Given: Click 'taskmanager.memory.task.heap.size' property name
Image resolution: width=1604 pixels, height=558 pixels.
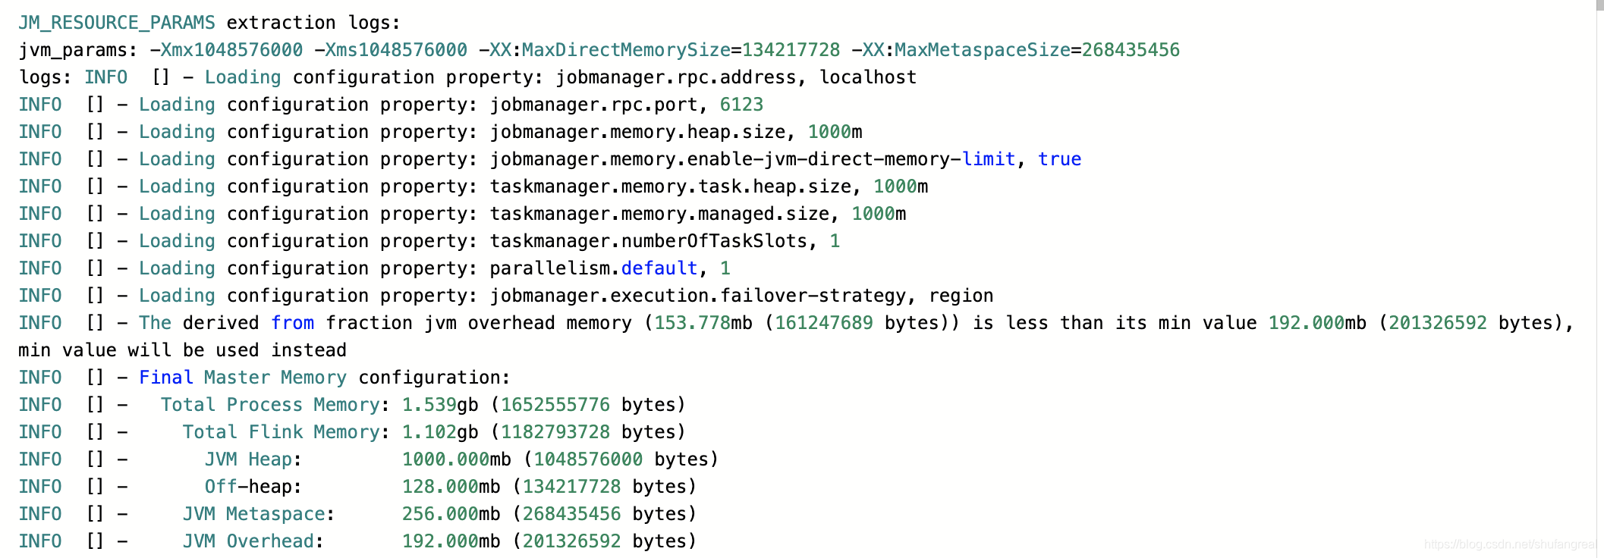Looking at the screenshot, I should [671, 187].
